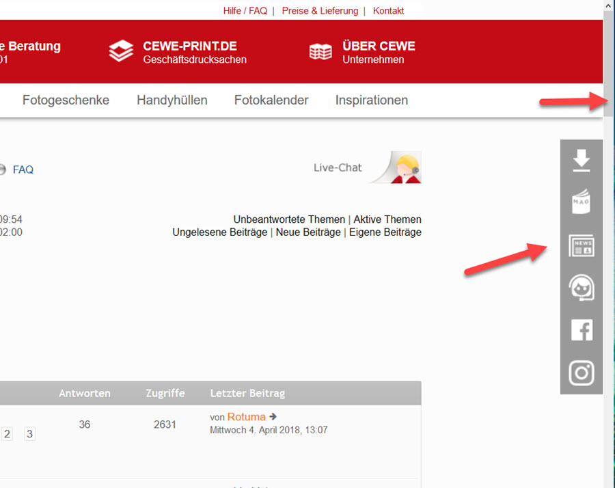Open the NEWS newsletter sidebar icon

[582, 245]
